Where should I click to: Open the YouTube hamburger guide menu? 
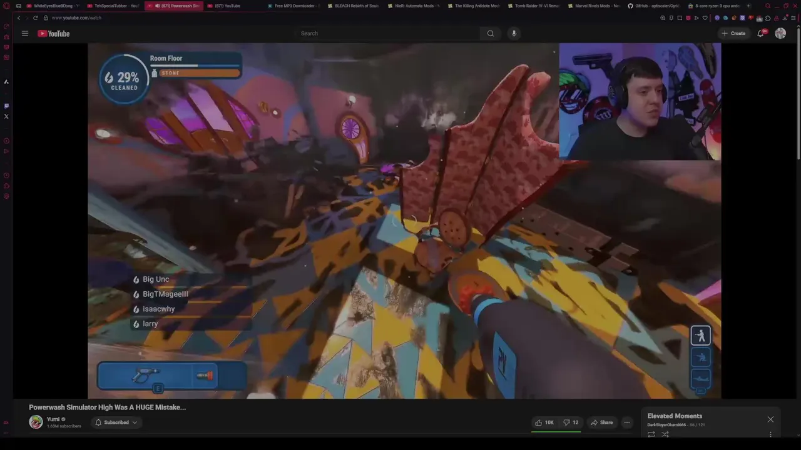pyautogui.click(x=25, y=33)
